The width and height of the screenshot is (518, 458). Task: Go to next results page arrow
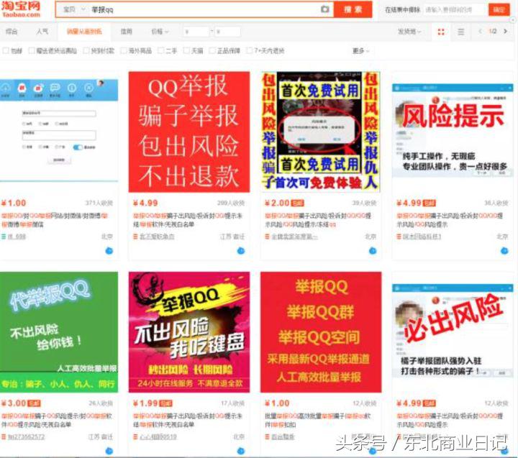pos(505,32)
